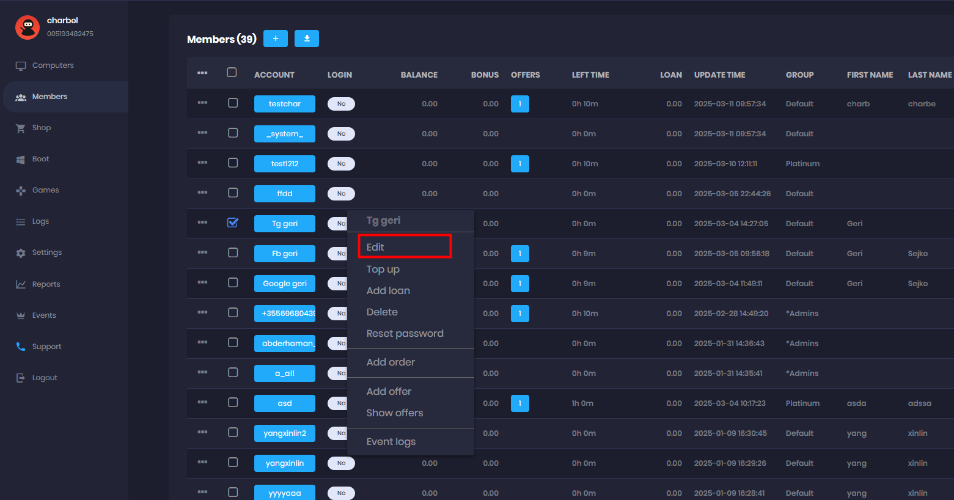Log out using the sidebar Logout link

coord(44,378)
